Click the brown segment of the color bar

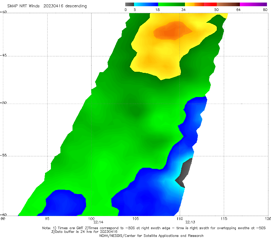(228, 4)
